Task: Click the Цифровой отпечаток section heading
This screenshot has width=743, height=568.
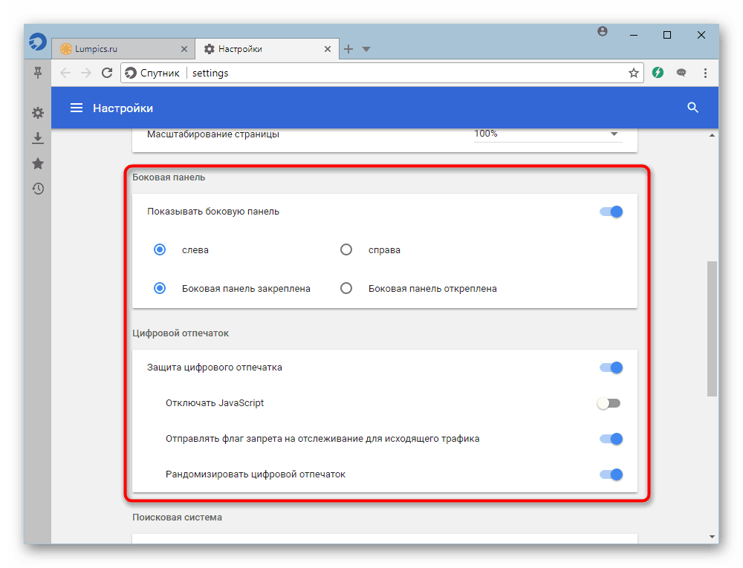Action: pos(181,333)
